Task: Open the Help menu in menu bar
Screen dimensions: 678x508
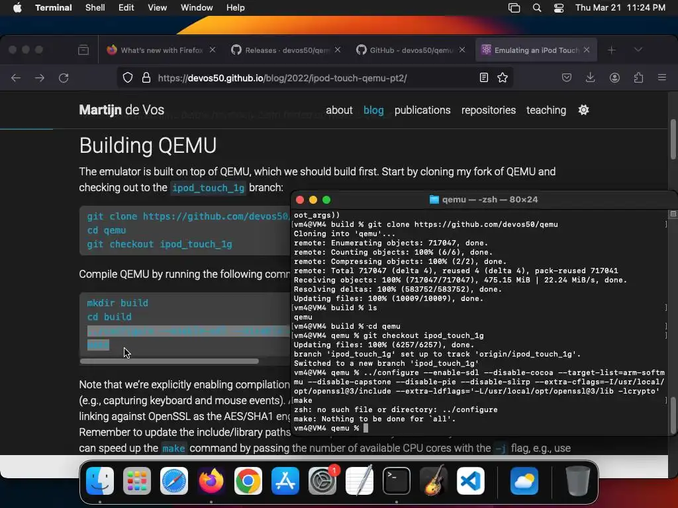Action: (235, 8)
